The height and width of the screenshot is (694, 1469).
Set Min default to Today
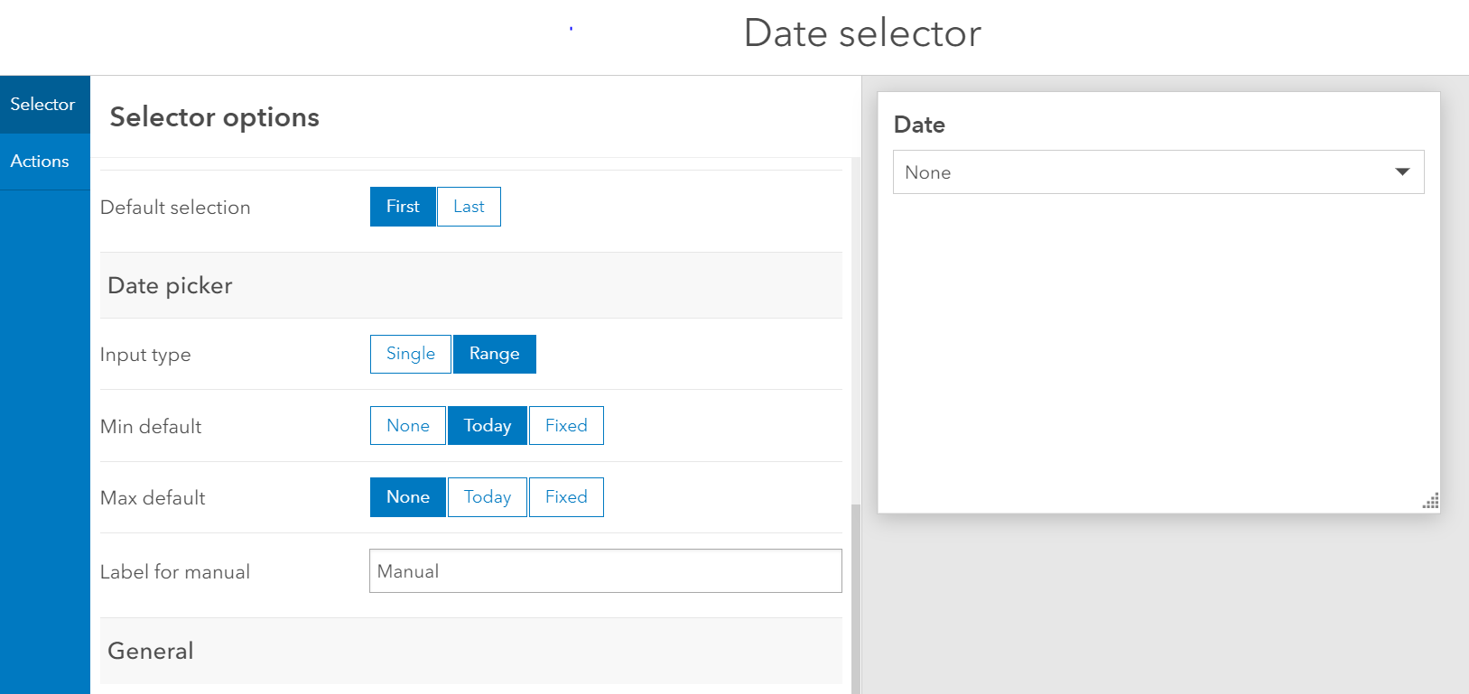tap(488, 426)
